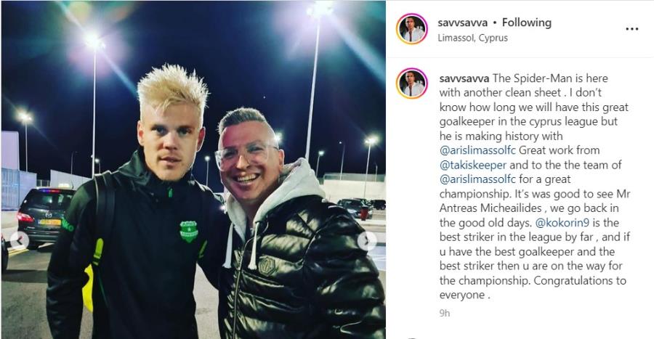Open savvsavva profile picture in the header

pyautogui.click(x=412, y=29)
